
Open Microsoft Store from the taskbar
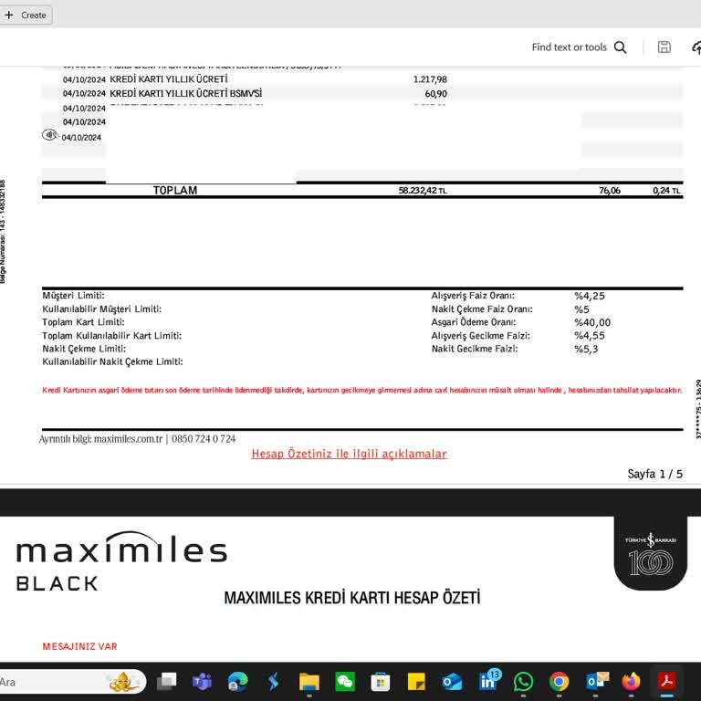(381, 682)
